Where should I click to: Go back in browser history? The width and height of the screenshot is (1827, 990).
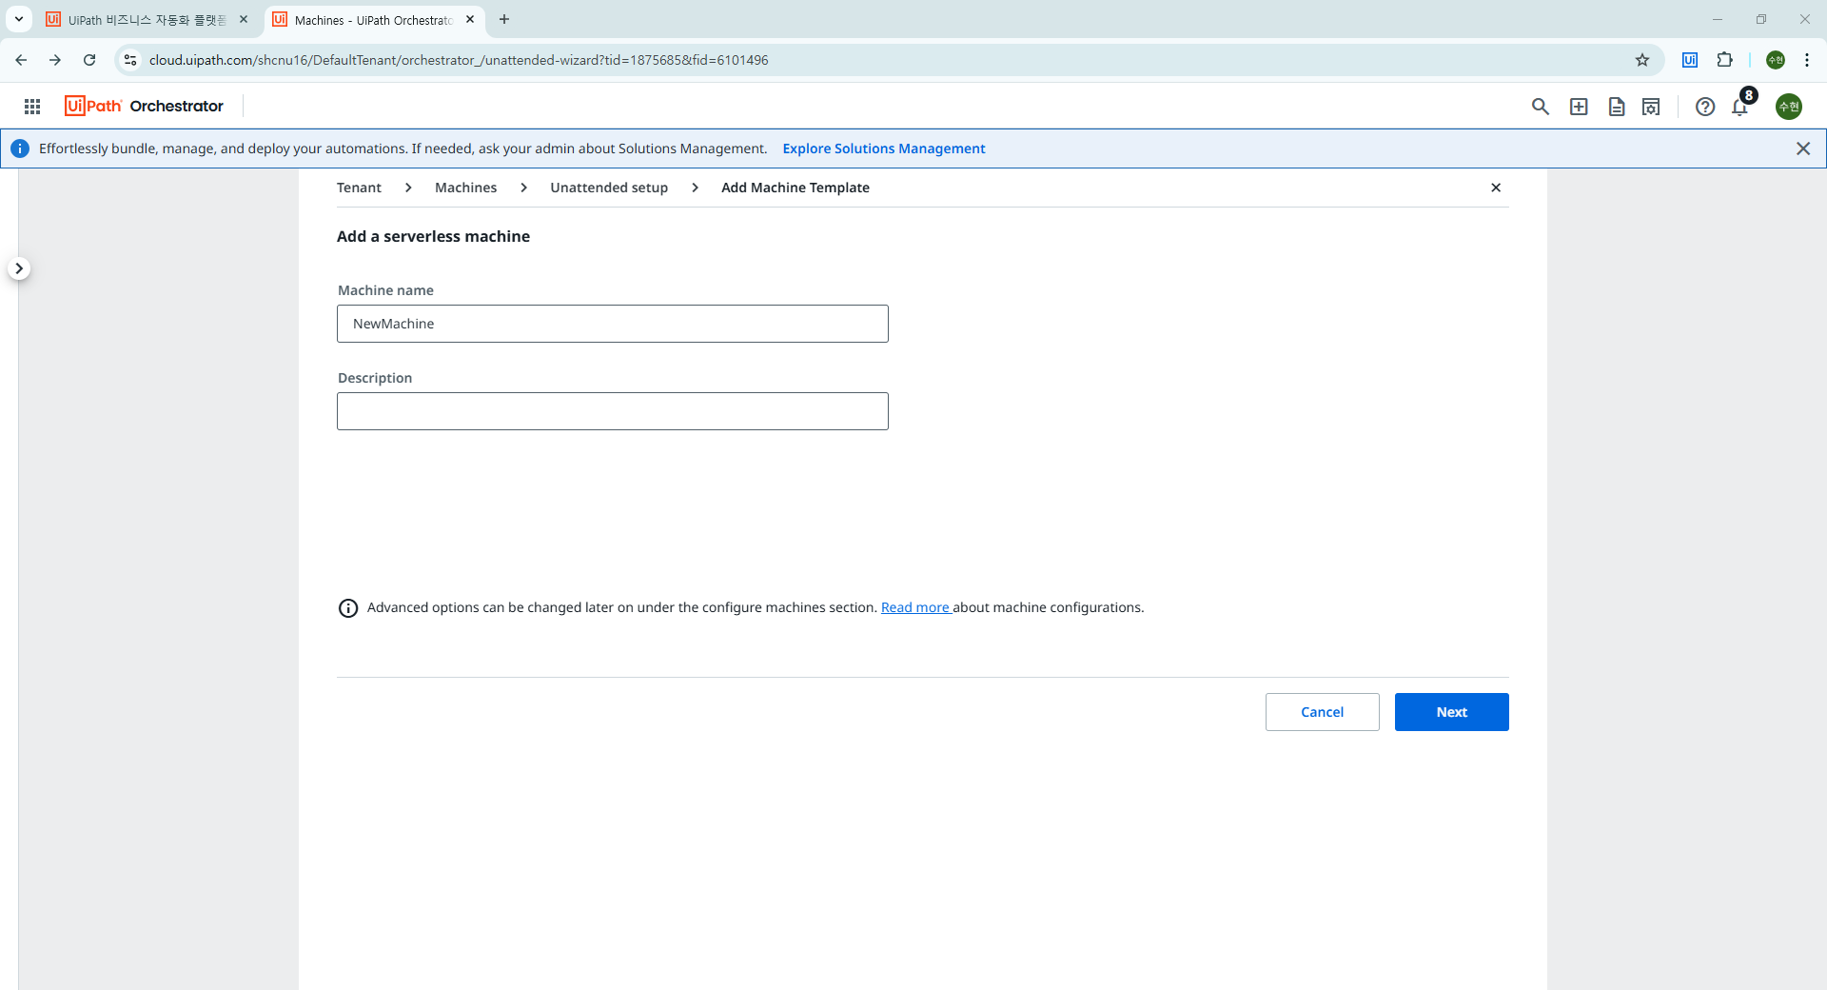point(21,60)
